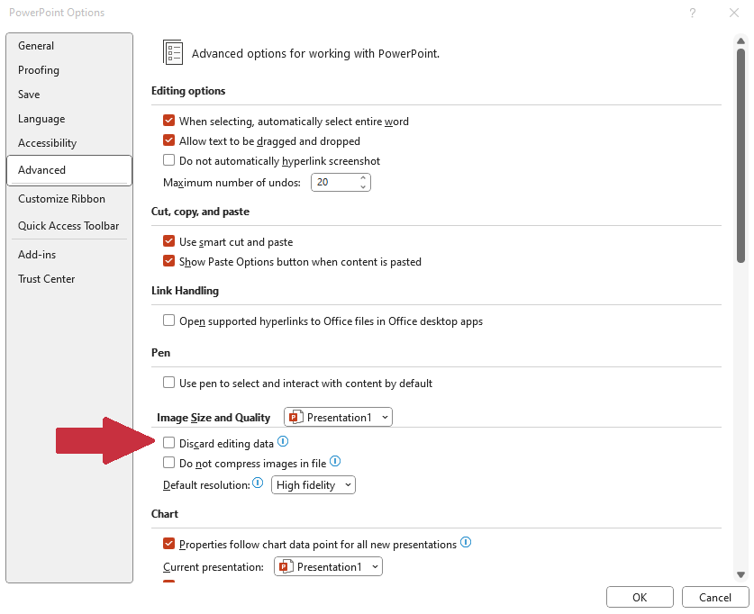Screen dimensions: 754x614
Task: Click the Help question mark icon
Action: (x=692, y=13)
